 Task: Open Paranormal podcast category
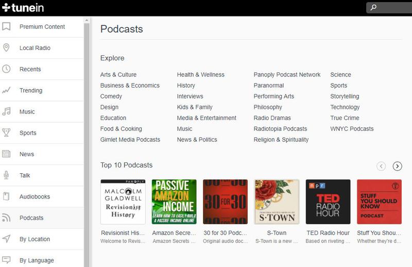pyautogui.click(x=268, y=86)
